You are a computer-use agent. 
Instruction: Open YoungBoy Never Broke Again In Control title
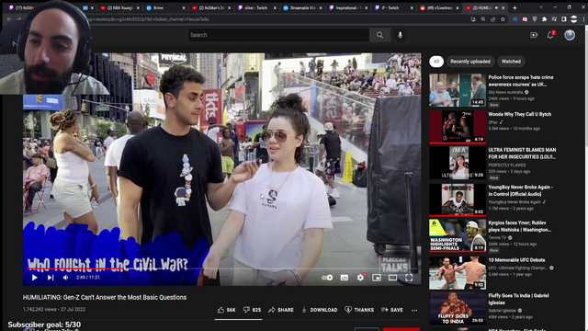(521, 190)
